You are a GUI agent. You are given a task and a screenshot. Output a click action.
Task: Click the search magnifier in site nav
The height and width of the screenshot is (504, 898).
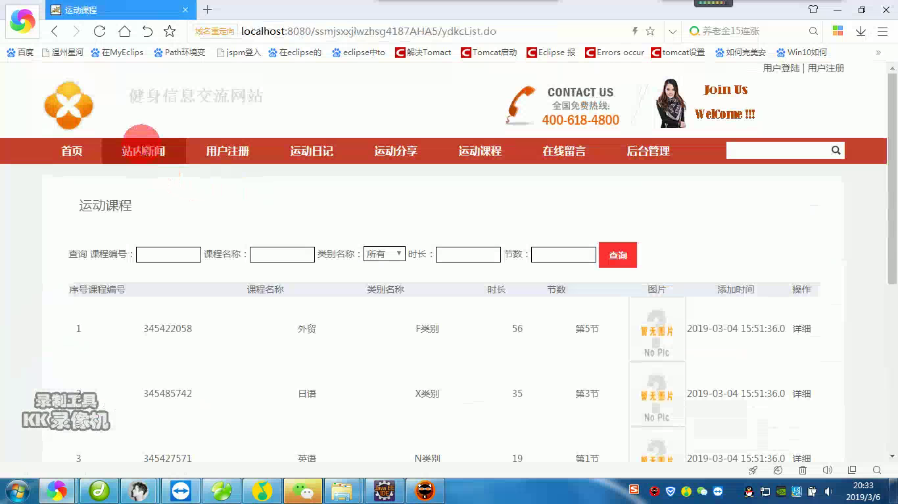[836, 150]
